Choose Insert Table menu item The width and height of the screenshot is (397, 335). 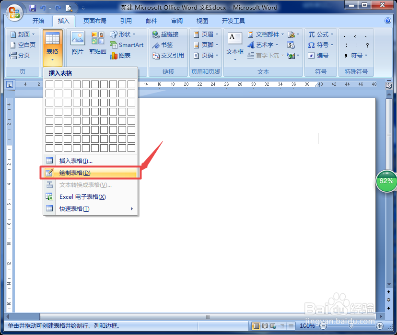point(91,161)
